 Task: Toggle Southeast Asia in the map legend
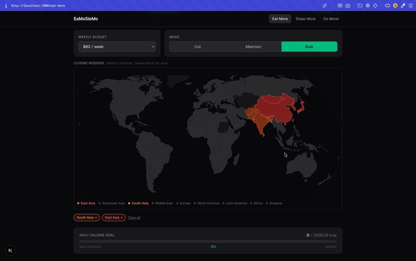(x=111, y=203)
